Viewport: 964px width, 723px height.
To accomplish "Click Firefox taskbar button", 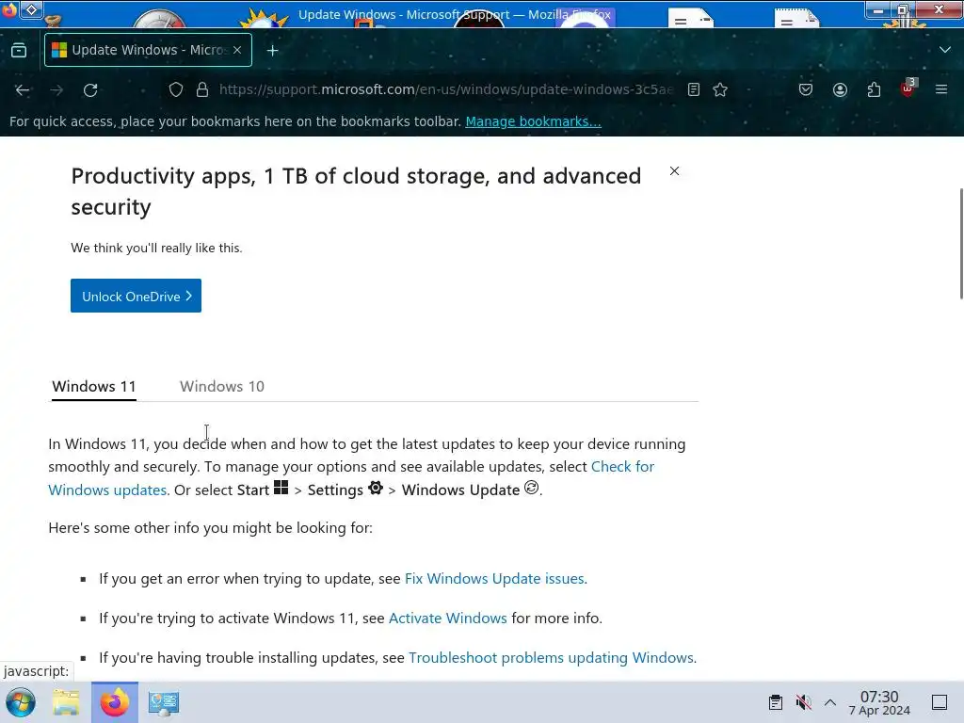I will pos(115,702).
